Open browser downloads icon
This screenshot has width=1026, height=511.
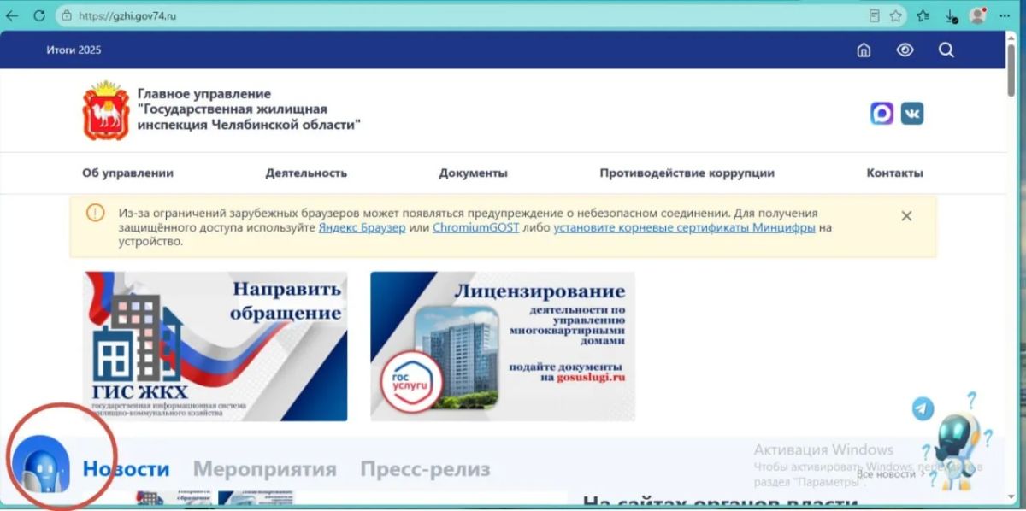[951, 15]
